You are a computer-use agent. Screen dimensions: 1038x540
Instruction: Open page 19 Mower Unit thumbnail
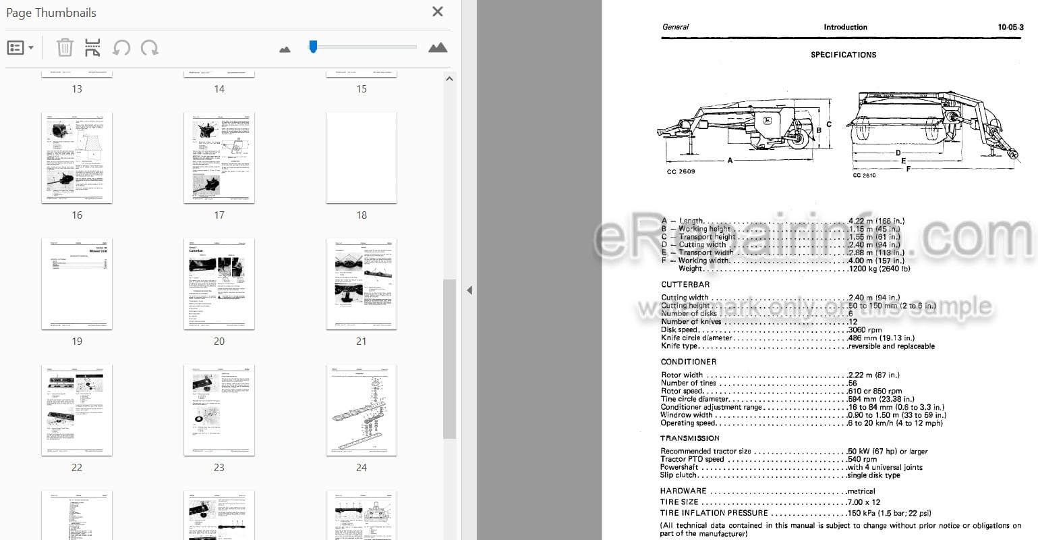pyautogui.click(x=77, y=283)
